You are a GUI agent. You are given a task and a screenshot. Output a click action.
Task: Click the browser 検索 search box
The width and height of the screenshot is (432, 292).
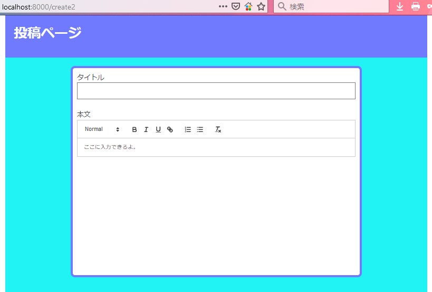(x=338, y=6)
